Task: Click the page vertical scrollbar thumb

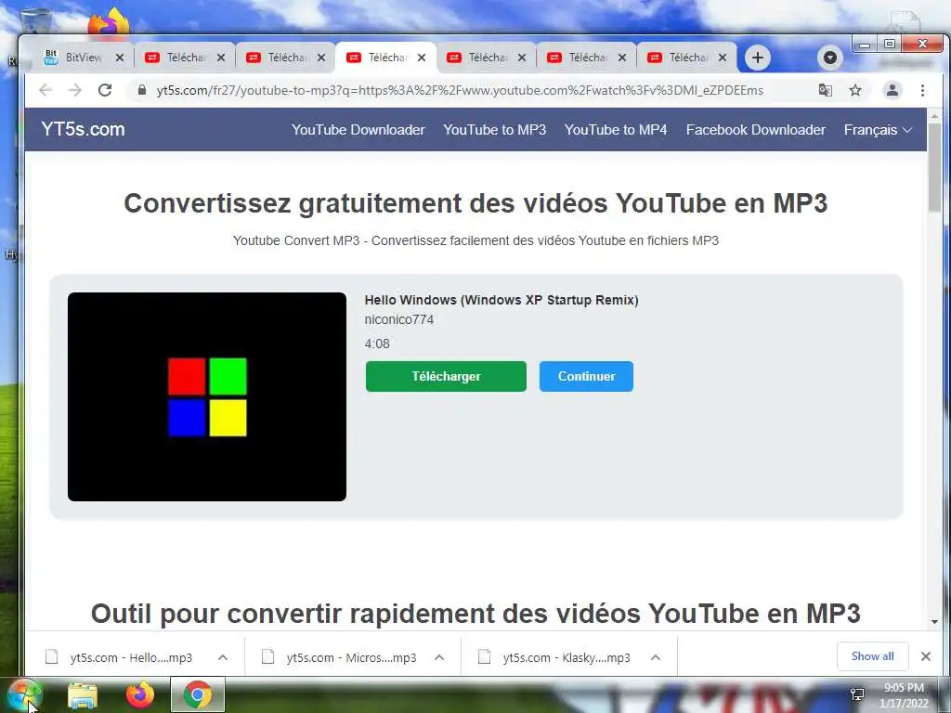Action: [934, 167]
